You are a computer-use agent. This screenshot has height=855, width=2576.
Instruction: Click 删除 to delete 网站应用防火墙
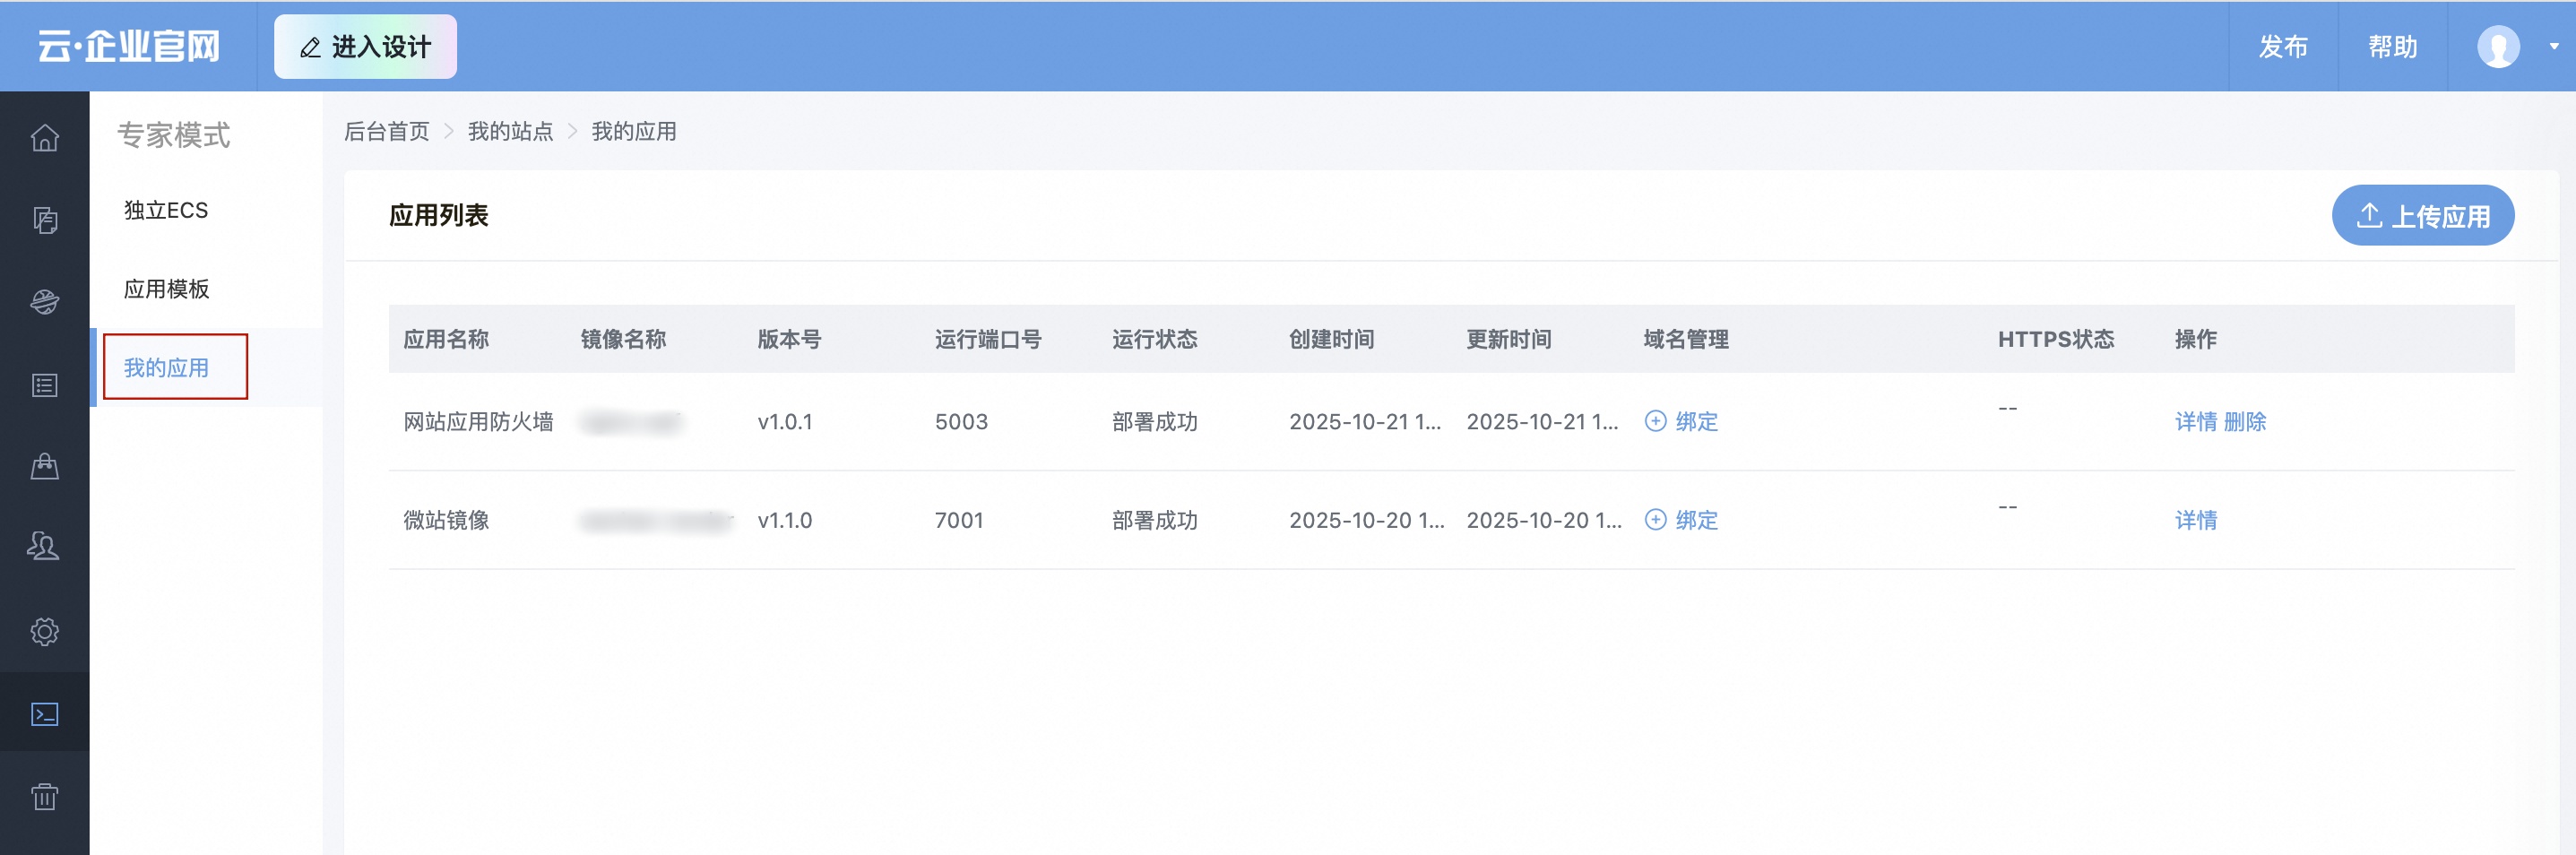pos(2249,421)
